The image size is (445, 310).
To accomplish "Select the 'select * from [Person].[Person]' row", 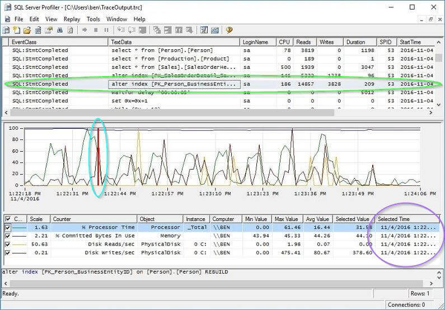I will click(x=218, y=50).
